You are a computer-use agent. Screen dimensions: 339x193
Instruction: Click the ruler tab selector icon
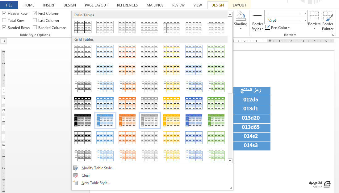(3, 41)
